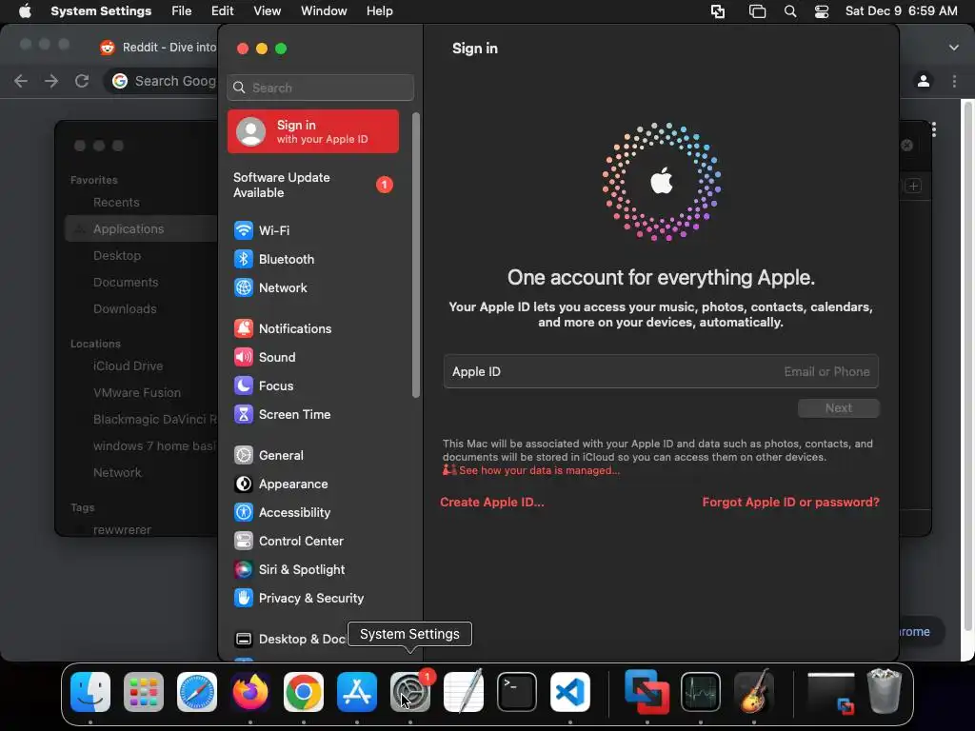Open the File menu
975x731 pixels.
[182, 11]
